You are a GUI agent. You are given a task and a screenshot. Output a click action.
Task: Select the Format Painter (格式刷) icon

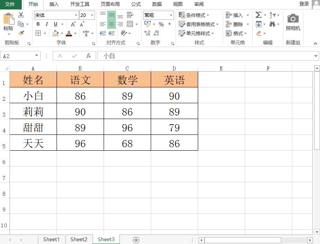[x=22, y=33]
